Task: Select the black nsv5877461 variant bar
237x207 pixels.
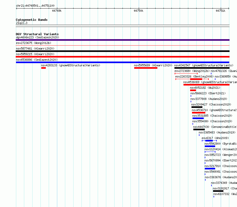Action: (122, 51)
